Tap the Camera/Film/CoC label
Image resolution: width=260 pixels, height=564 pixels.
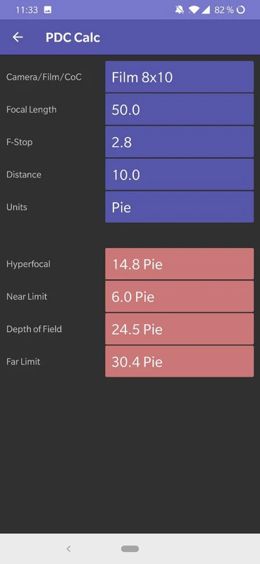[x=44, y=77]
